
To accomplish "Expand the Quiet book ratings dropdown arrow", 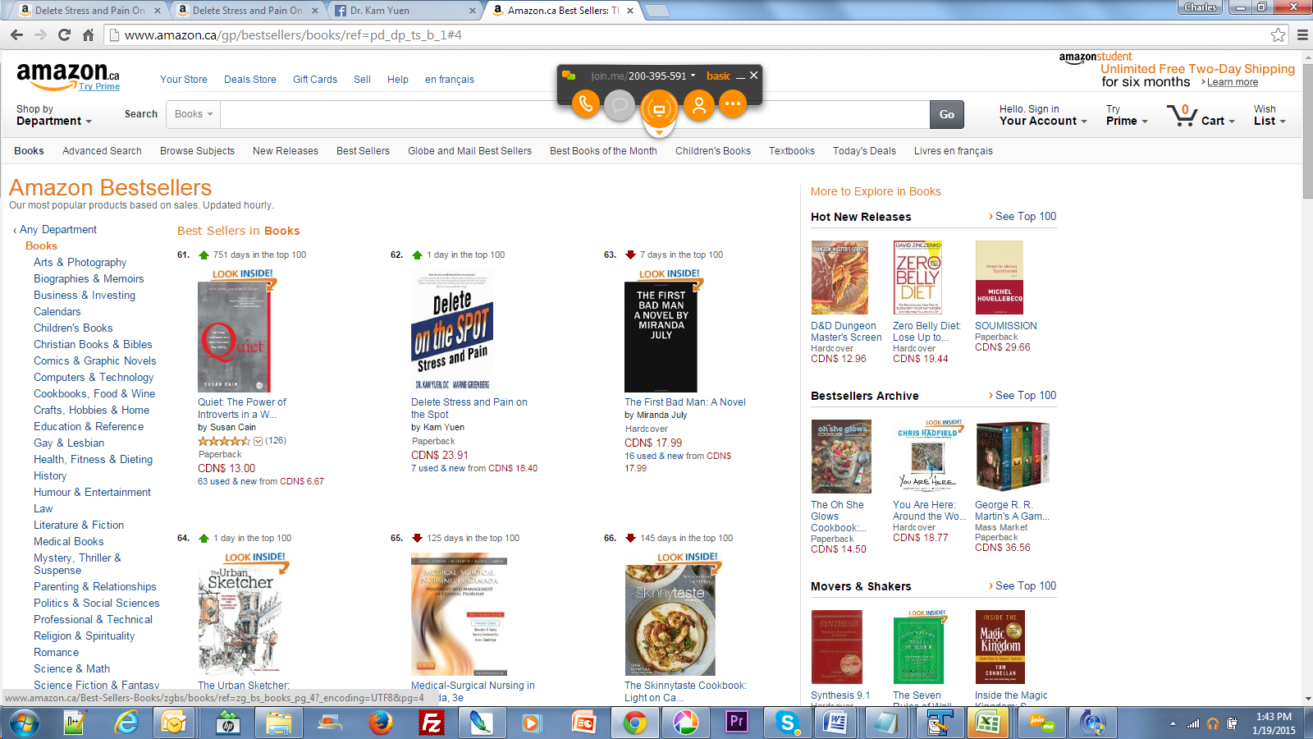I will point(258,441).
